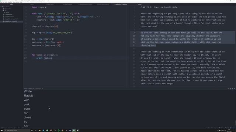The width and height of the screenshot is (236, 132).
Task: Click CRLF line ending in status bar
Action: (208, 128)
